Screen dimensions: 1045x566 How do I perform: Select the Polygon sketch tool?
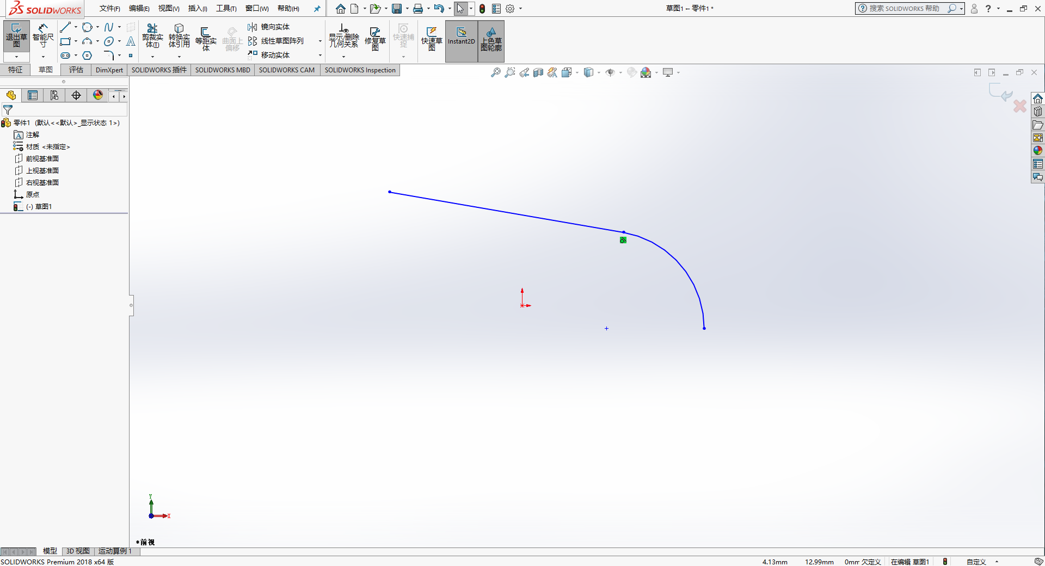click(87, 56)
